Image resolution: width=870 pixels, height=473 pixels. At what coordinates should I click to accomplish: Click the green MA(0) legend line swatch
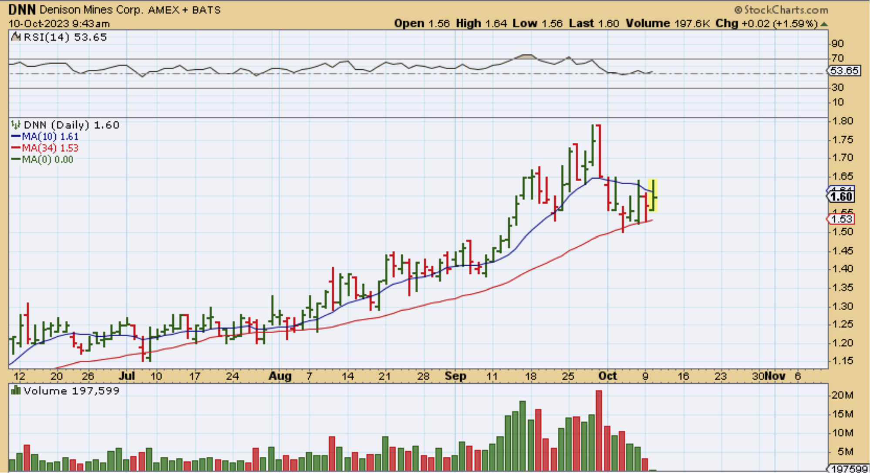click(x=16, y=159)
